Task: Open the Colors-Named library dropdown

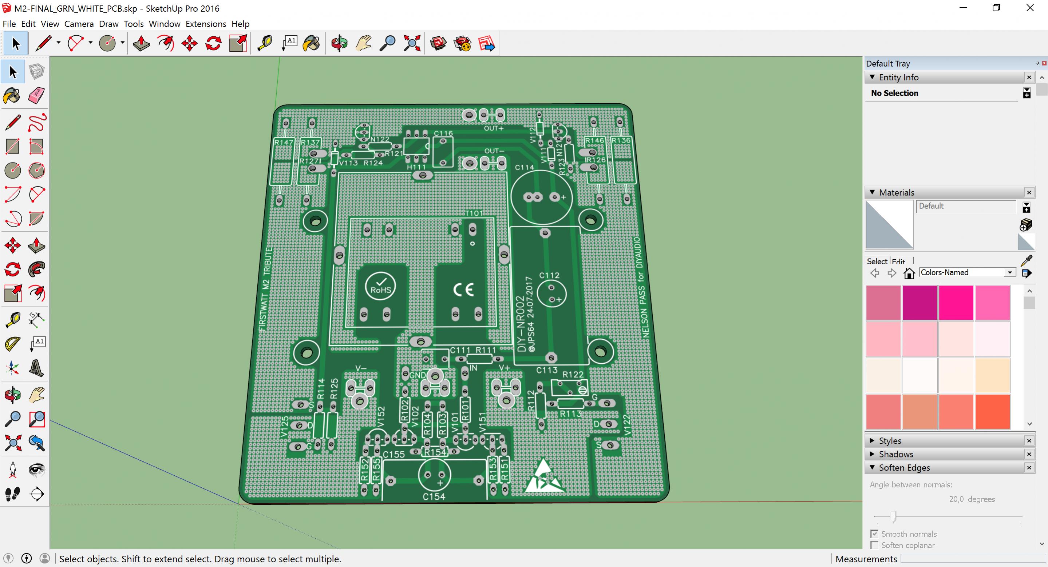Action: pos(1010,273)
